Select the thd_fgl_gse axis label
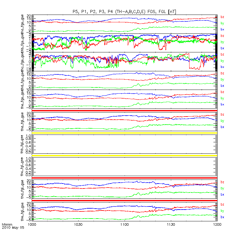The width and height of the screenshot is (233, 248). [22, 189]
